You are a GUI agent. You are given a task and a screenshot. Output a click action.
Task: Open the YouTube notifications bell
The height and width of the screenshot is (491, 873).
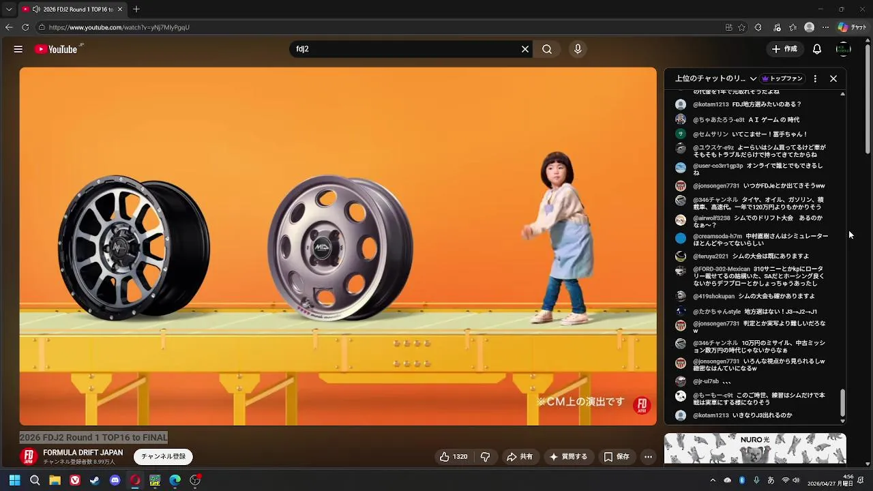(x=817, y=49)
